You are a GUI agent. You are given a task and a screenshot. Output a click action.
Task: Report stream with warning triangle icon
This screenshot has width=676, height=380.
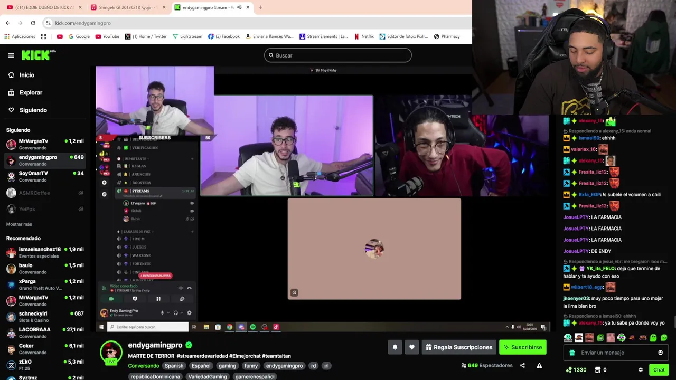(539, 365)
